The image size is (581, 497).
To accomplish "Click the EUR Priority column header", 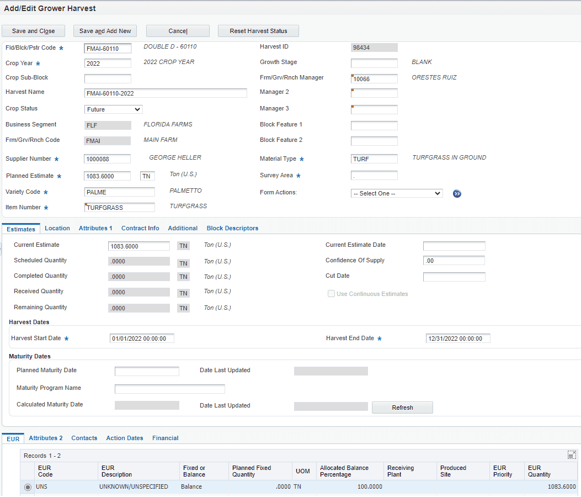I will pyautogui.click(x=507, y=471).
